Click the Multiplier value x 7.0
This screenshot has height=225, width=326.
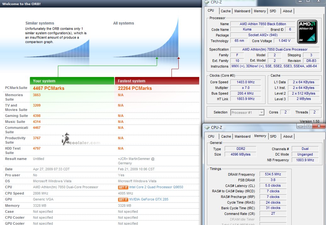click(245, 88)
